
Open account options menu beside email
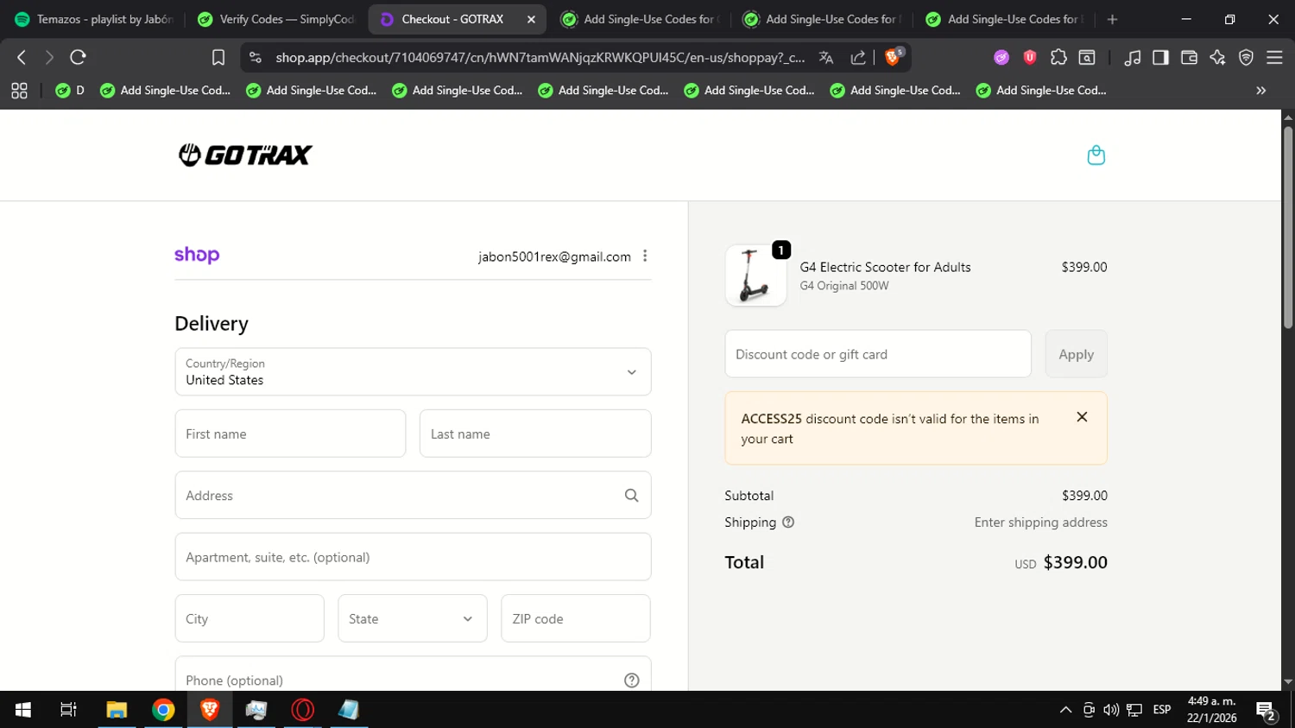tap(645, 256)
